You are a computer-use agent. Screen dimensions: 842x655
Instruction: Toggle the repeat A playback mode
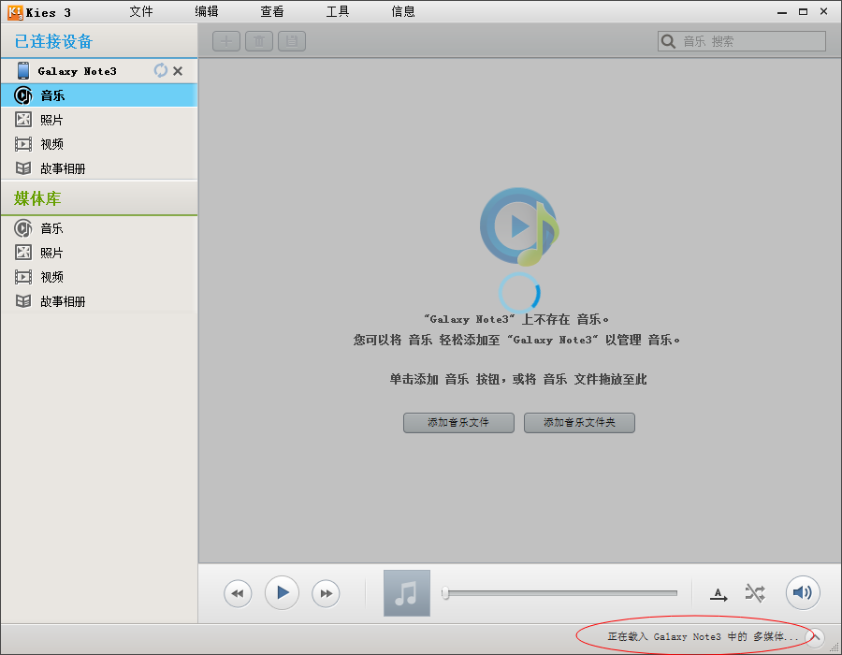coord(718,593)
